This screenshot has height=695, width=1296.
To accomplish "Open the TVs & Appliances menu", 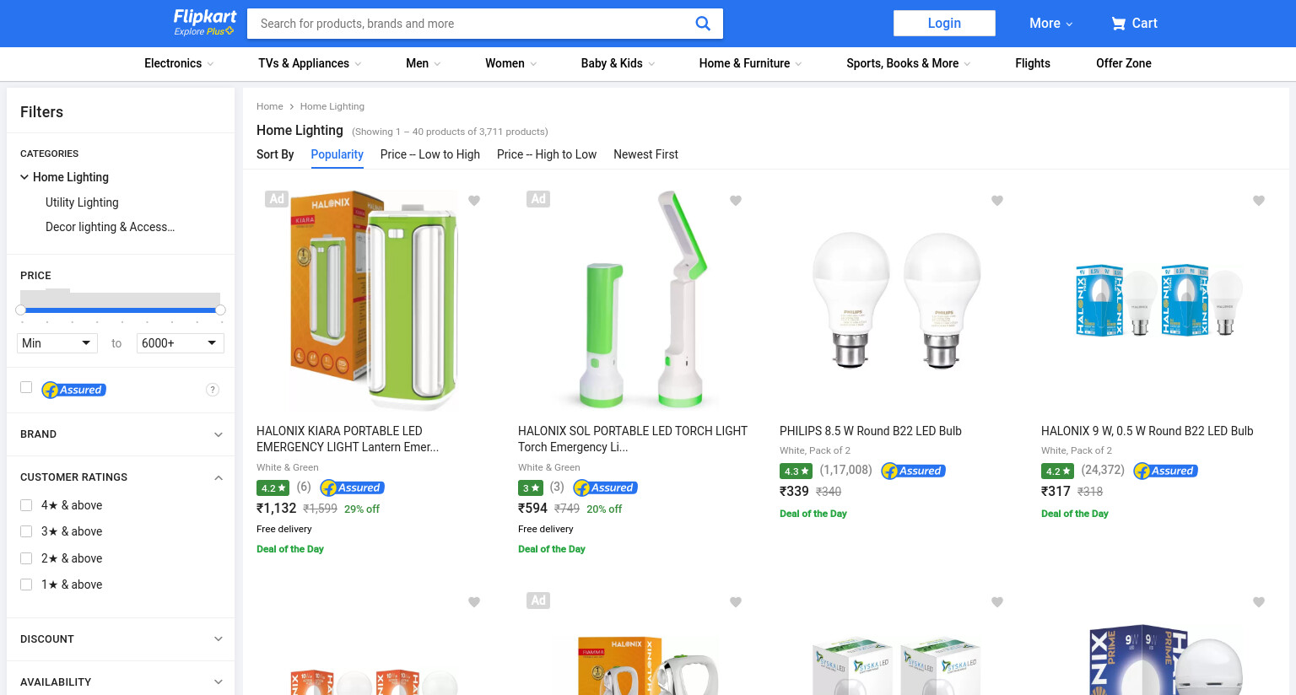I will tap(310, 63).
